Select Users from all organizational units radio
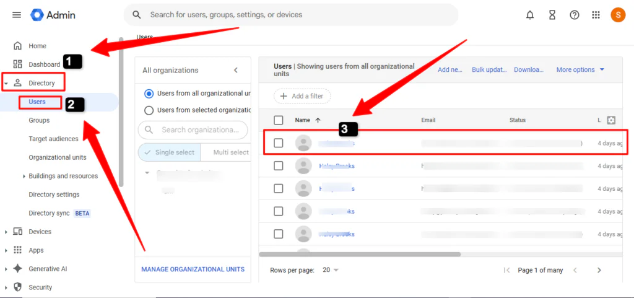The width and height of the screenshot is (634, 298). pos(149,94)
